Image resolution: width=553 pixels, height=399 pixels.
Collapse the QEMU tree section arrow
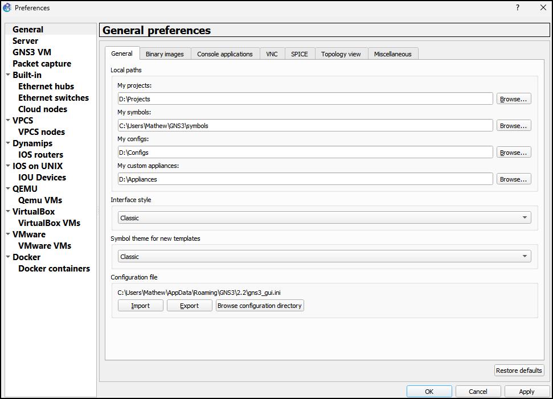[8, 188]
